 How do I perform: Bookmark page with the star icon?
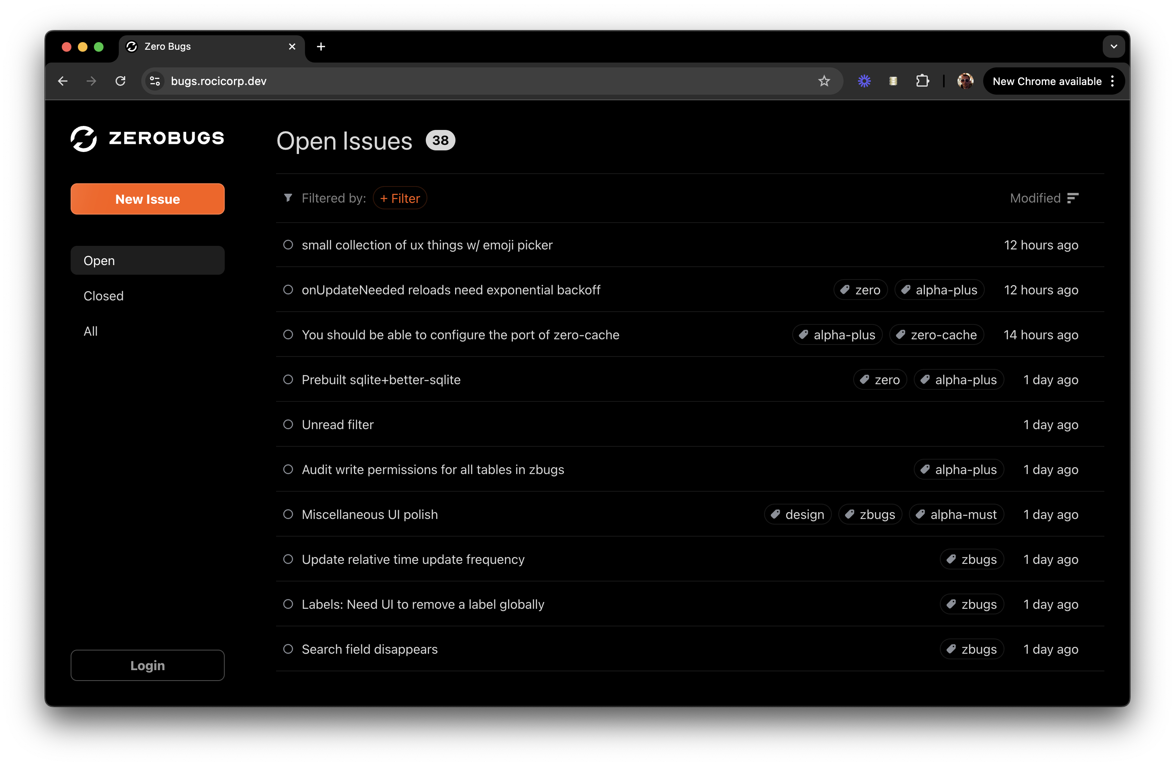click(823, 81)
